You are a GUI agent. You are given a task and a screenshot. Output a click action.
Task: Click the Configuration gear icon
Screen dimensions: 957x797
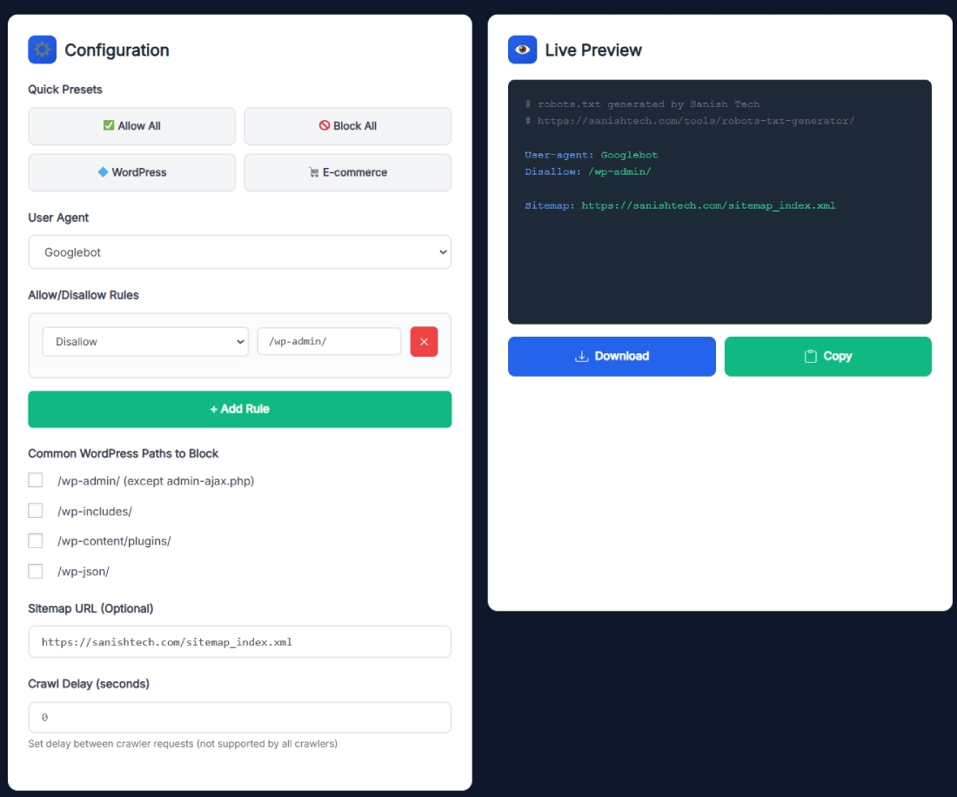pos(42,50)
